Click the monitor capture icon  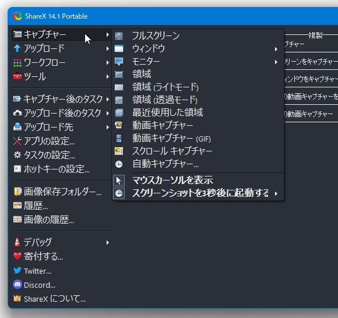(119, 62)
